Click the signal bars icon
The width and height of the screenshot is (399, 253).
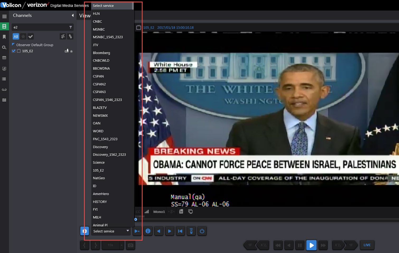pyautogui.click(x=147, y=211)
